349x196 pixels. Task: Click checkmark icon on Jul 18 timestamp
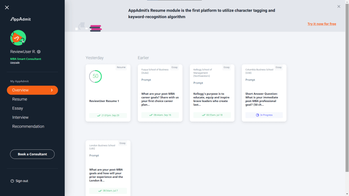(x=204, y=115)
